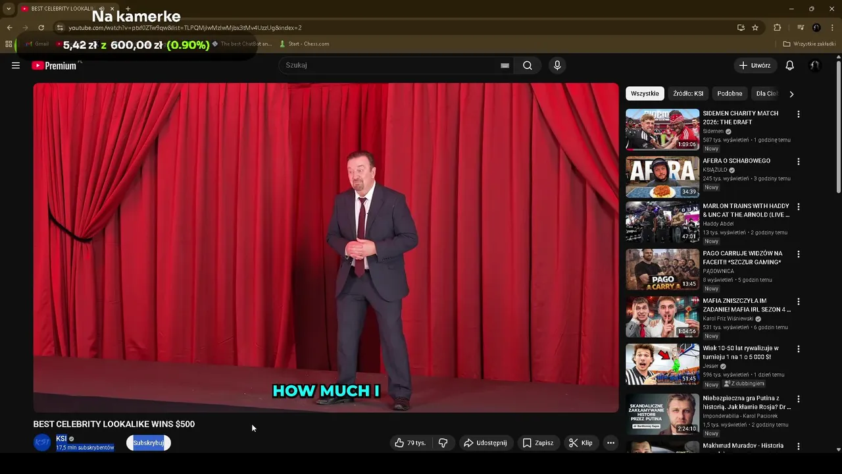Click install app icon in address bar
The width and height of the screenshot is (842, 474).
741,28
